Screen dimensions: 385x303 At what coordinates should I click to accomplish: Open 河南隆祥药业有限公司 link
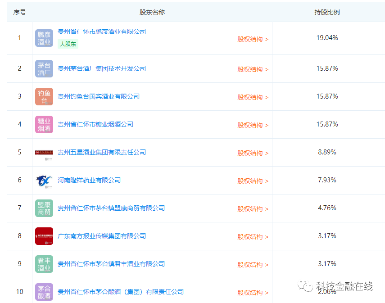(x=89, y=181)
